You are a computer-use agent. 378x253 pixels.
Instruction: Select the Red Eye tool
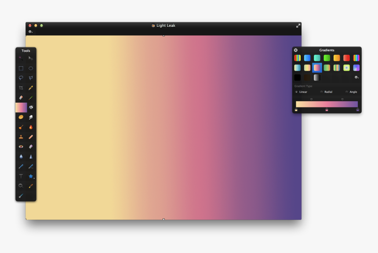click(x=21, y=146)
